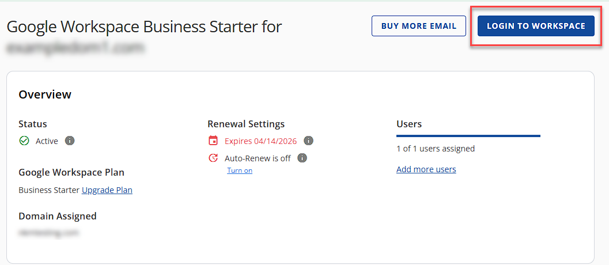Click the 1 of 1 users assigned text
Viewport: 609px width, 265px height.
(x=436, y=149)
